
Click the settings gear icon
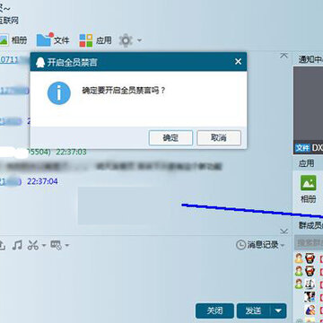(x=126, y=40)
